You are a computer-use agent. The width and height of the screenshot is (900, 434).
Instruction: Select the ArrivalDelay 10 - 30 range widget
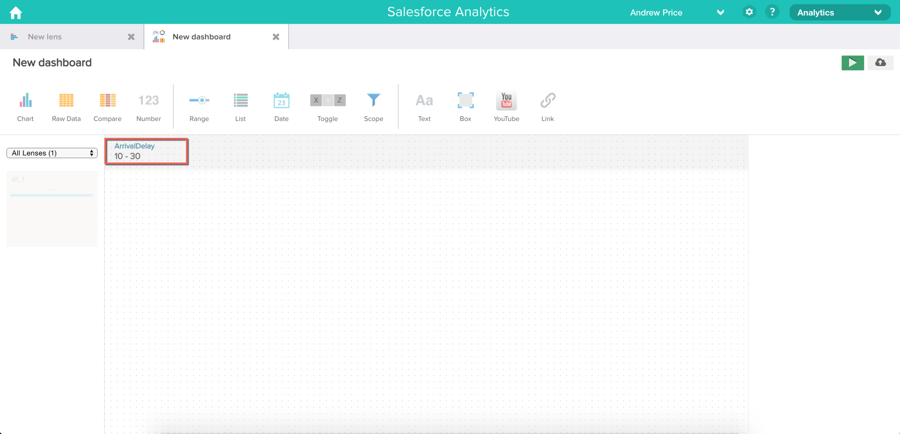147,151
